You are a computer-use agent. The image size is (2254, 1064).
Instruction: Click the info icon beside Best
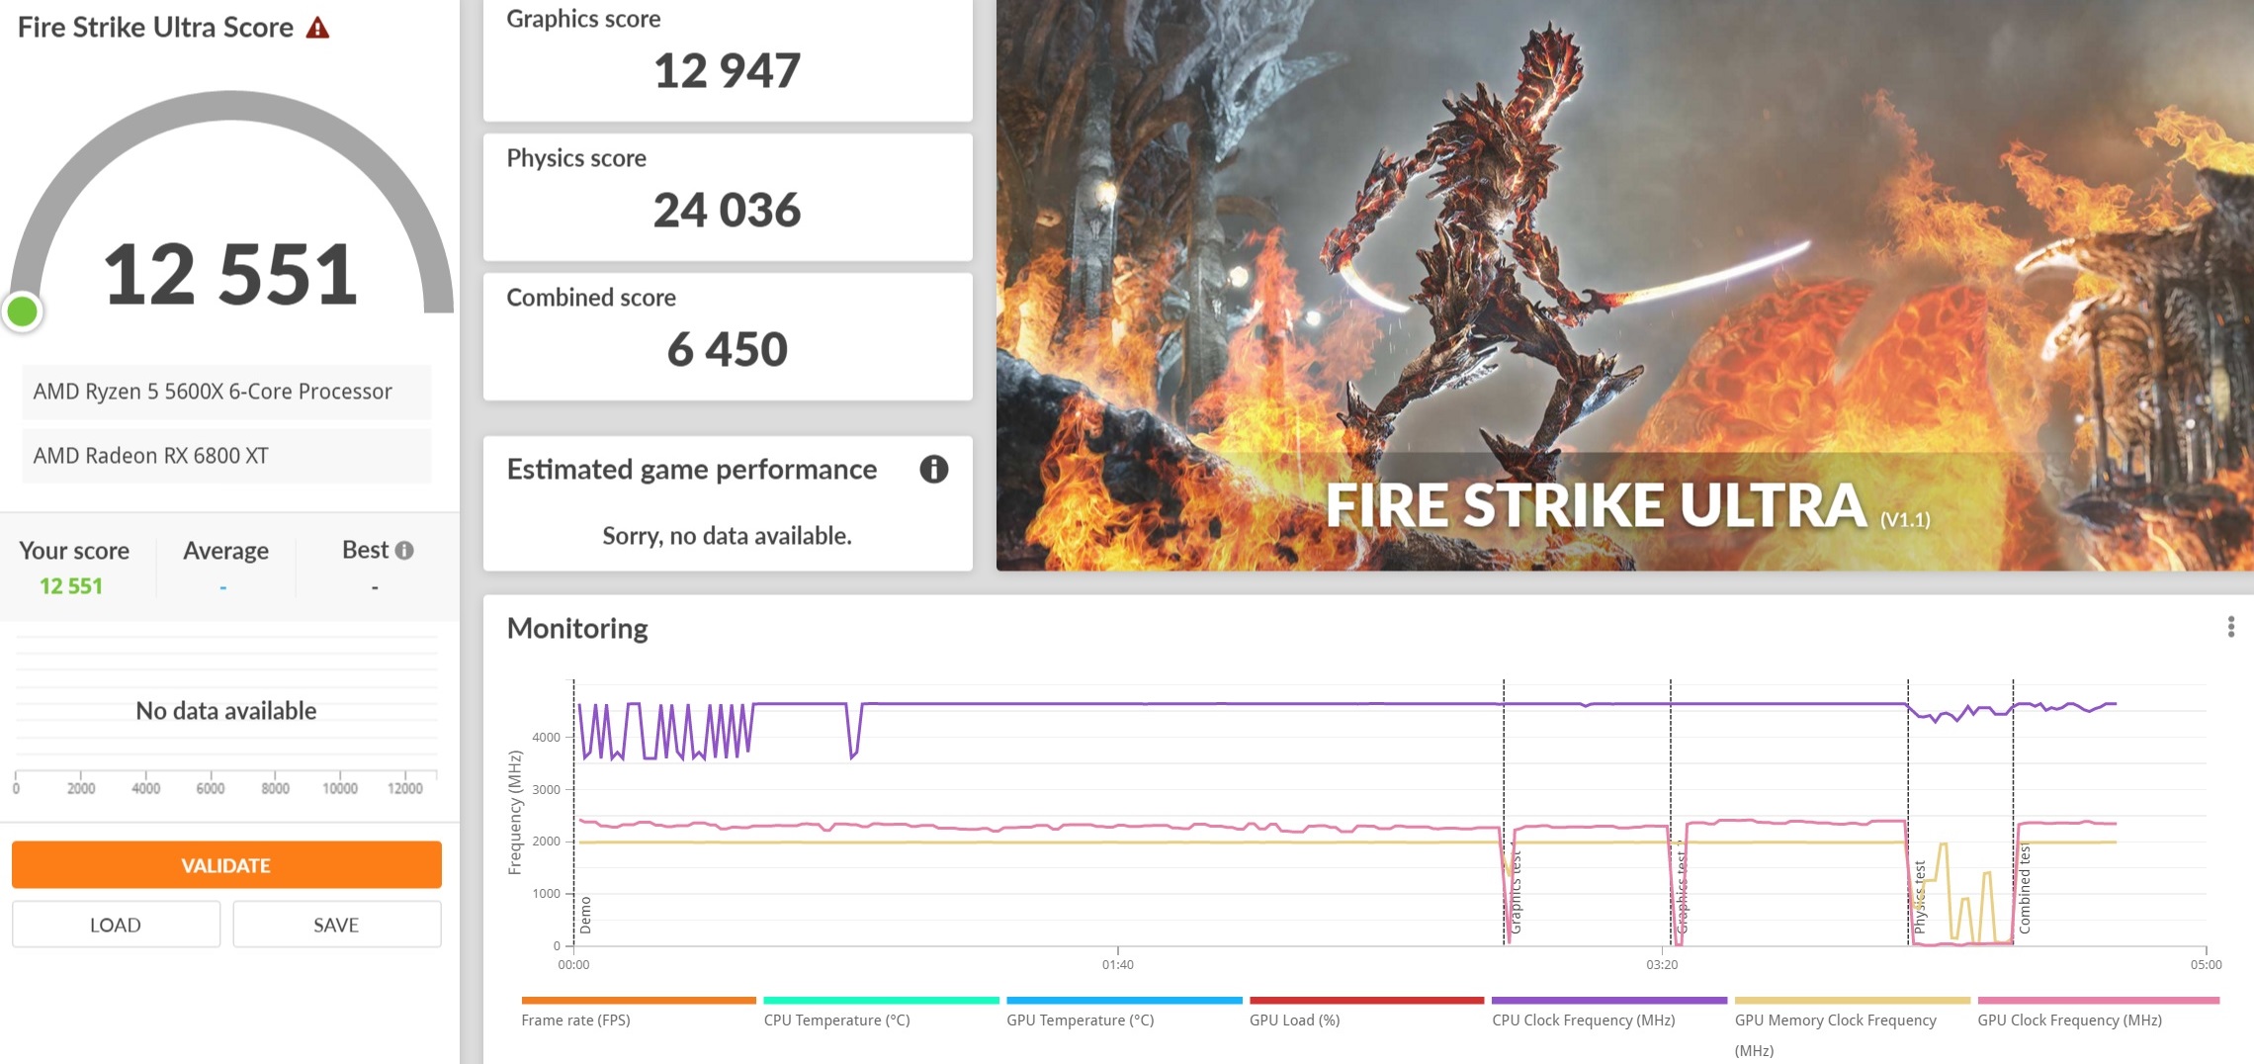pyautogui.click(x=404, y=551)
